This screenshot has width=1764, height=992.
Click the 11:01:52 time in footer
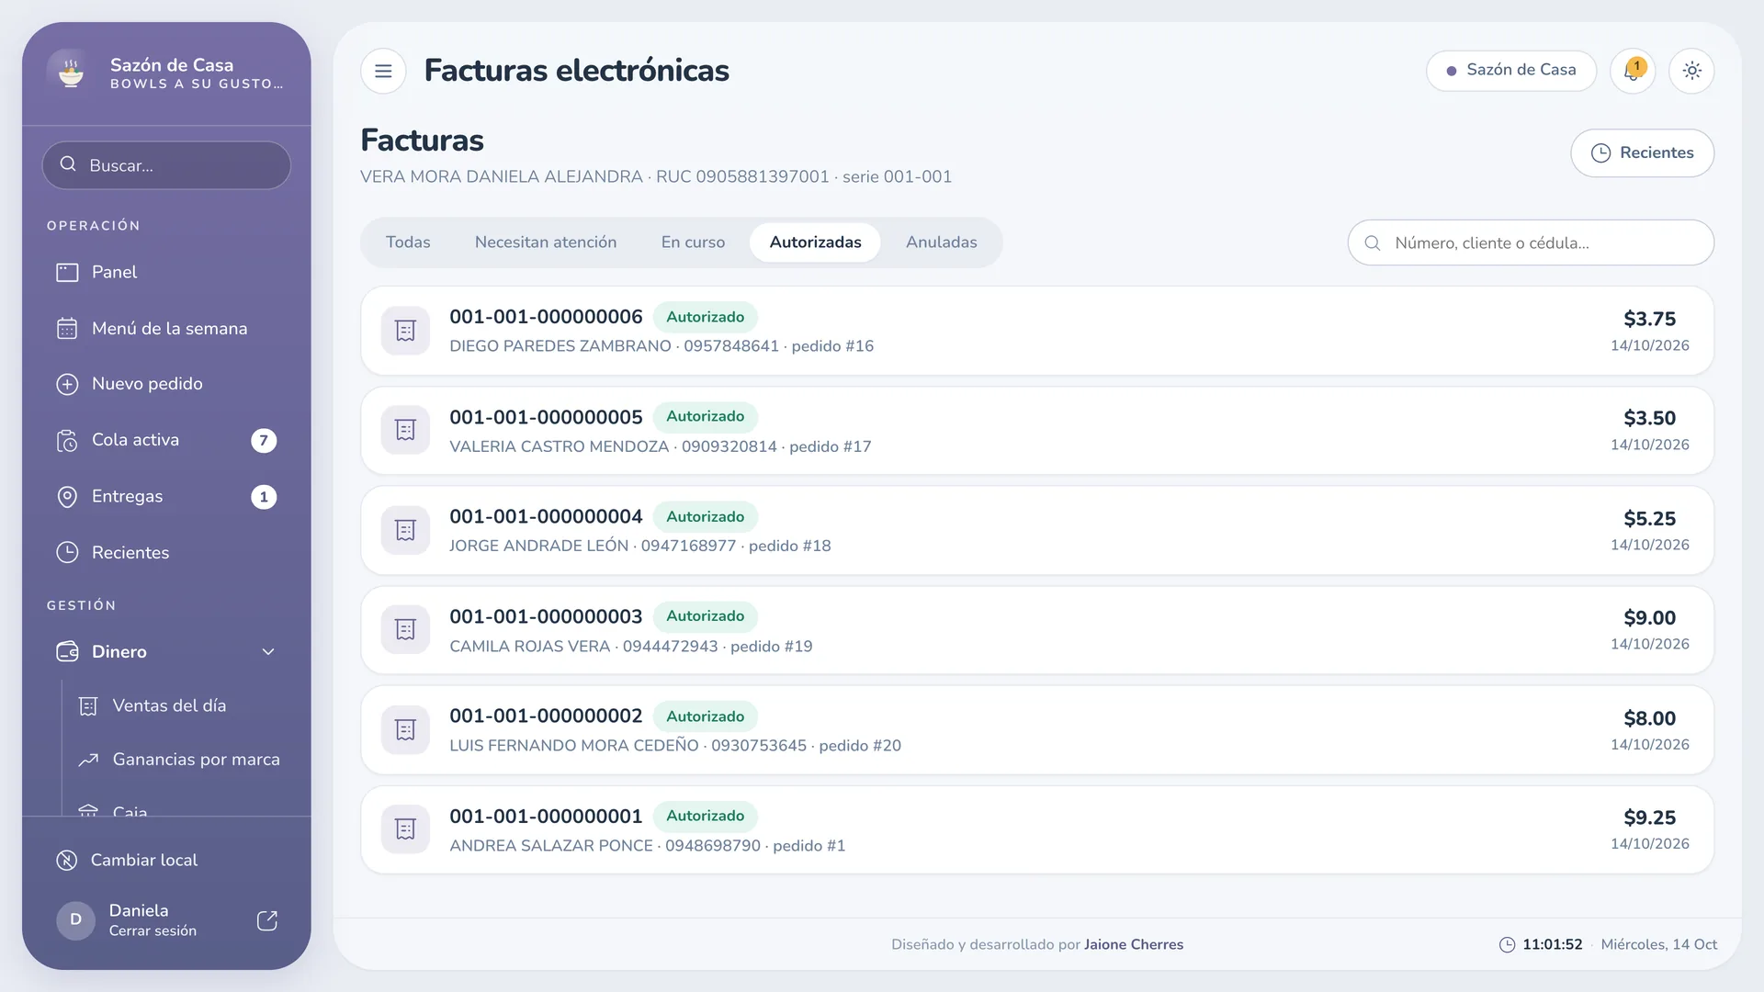1552,945
